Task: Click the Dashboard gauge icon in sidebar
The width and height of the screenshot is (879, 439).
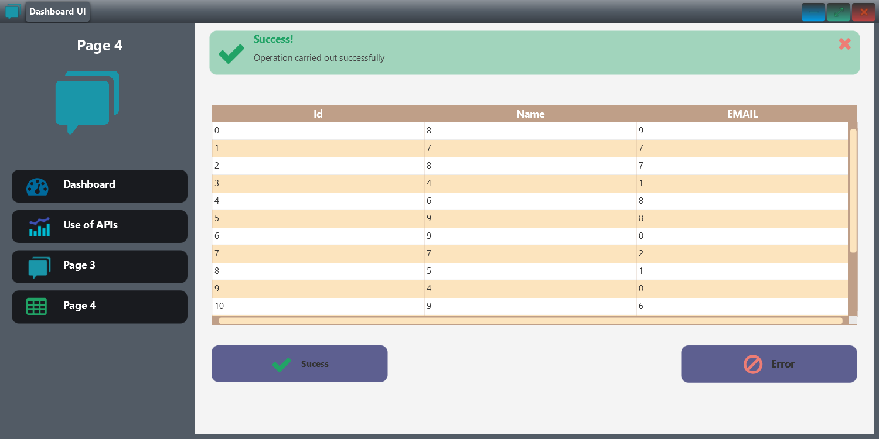Action: coord(38,186)
